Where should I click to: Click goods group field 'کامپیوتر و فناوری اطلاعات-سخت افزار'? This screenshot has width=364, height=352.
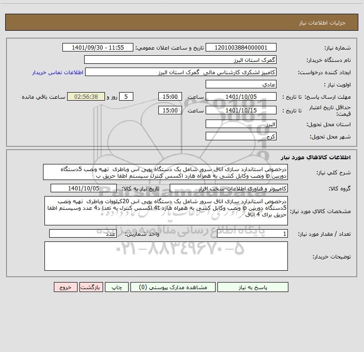(x=229, y=188)
